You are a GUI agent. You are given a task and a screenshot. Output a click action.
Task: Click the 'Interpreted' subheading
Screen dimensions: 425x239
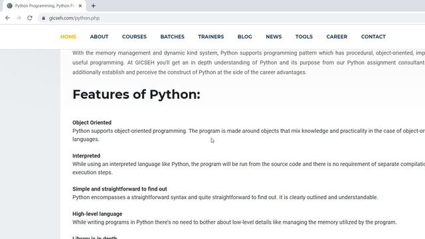coord(86,156)
